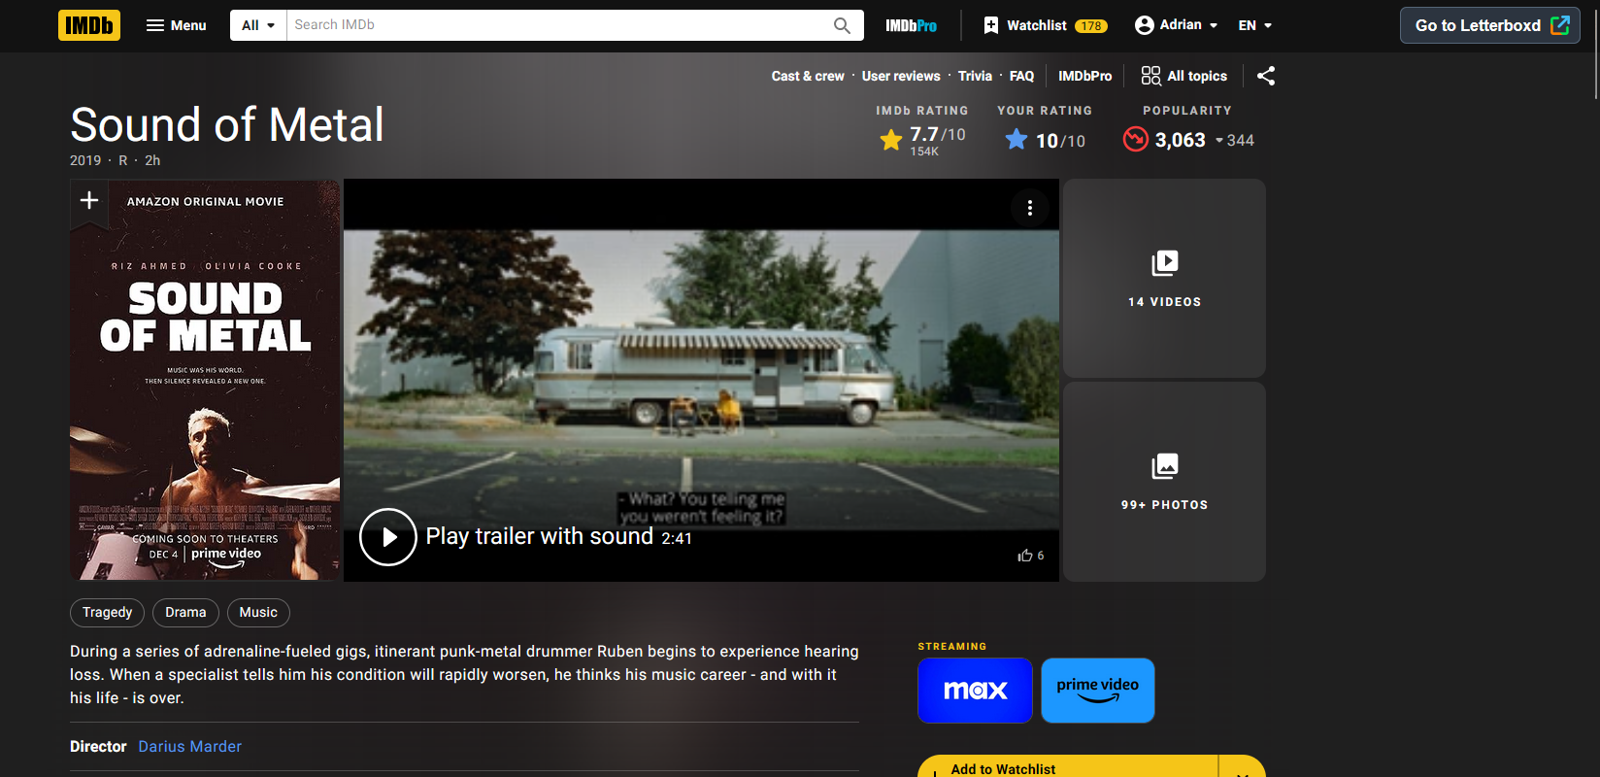Image resolution: width=1600 pixels, height=777 pixels.
Task: Change your rating of 10/10
Action: (1045, 141)
